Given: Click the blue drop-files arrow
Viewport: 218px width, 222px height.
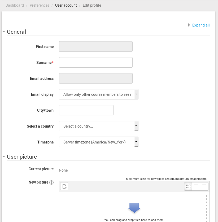Looking at the screenshot, I should tap(134, 208).
